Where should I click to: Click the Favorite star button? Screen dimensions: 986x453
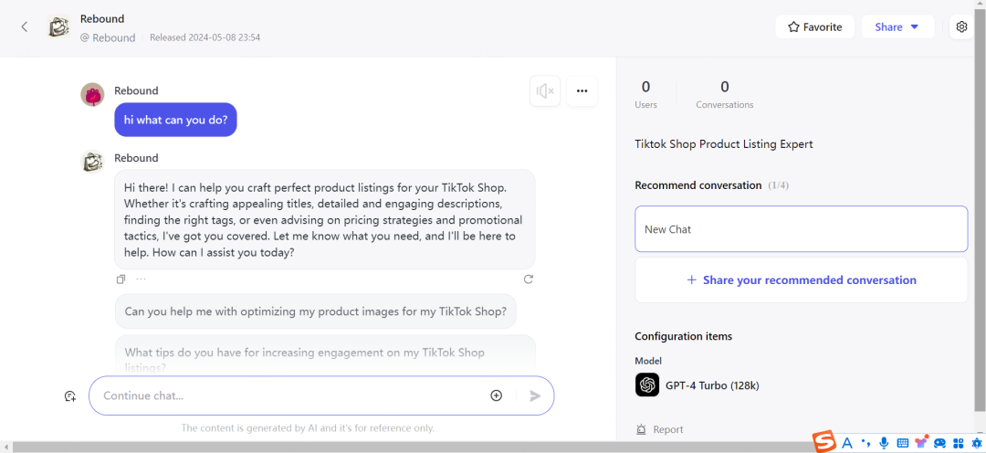(x=814, y=27)
